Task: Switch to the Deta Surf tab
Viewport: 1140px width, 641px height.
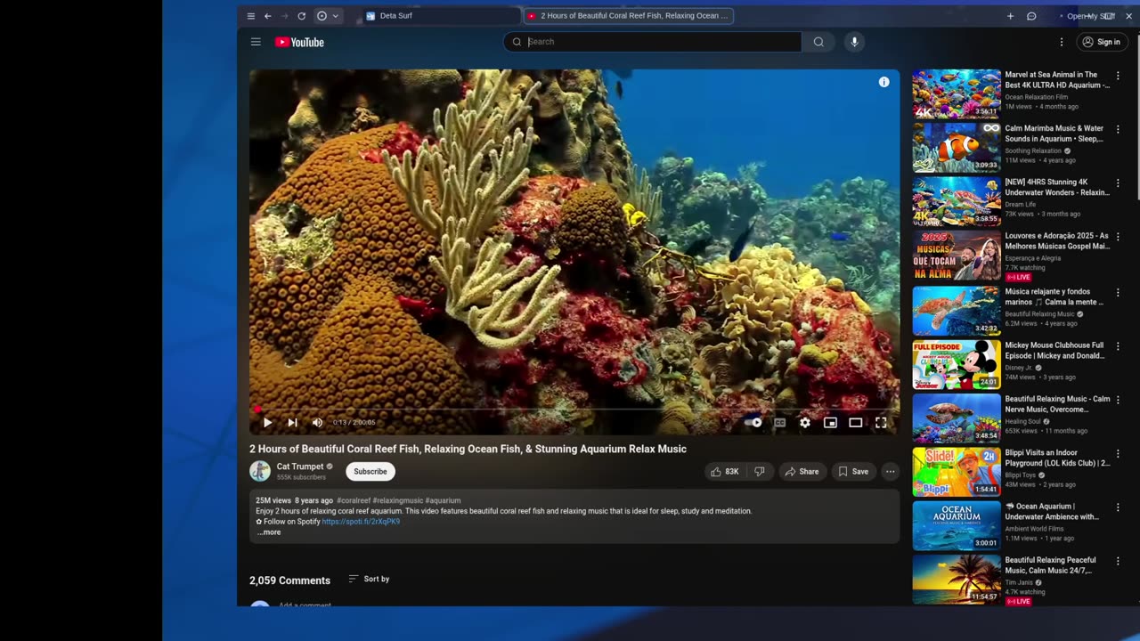Action: pos(440,16)
